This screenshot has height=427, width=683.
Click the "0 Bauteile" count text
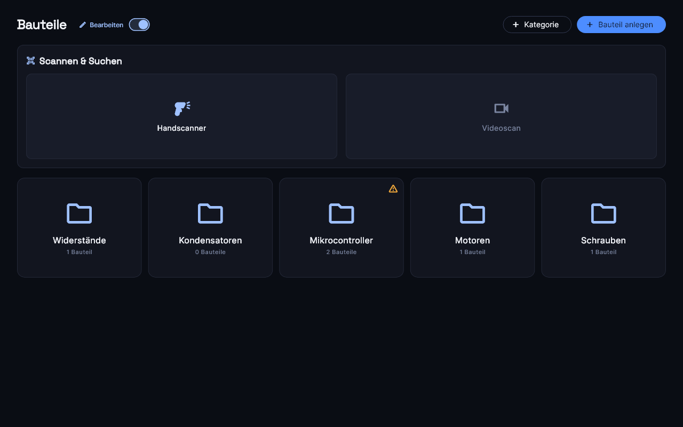point(210,252)
